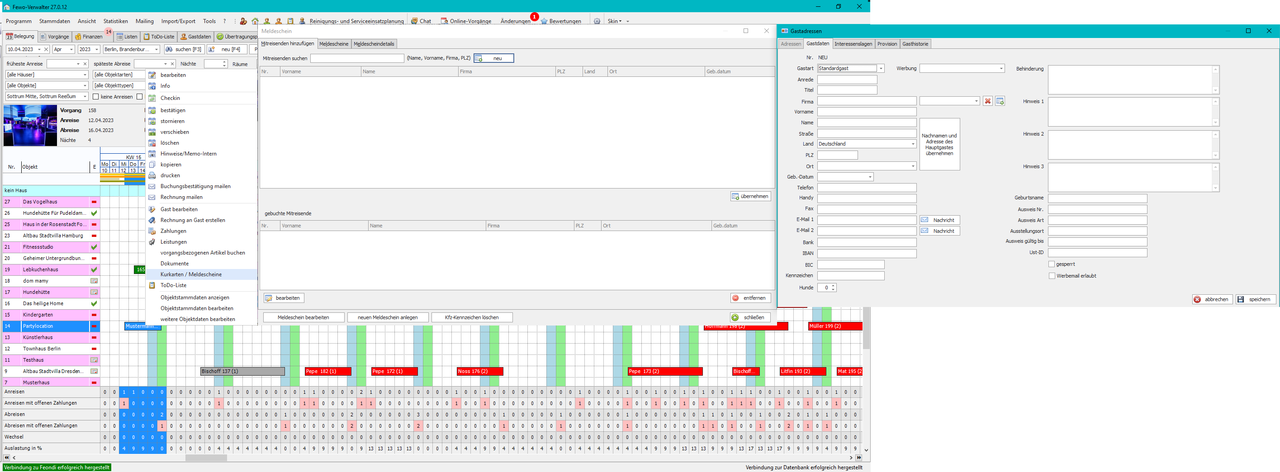The height and width of the screenshot is (472, 1280).
Task: Click the Kfz-Kennzeichen löschen button
Action: 472,317
